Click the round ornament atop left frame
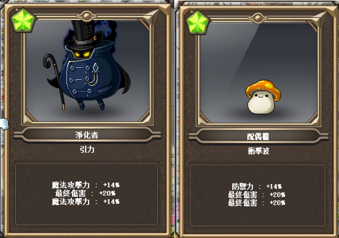 [x=87, y=16]
